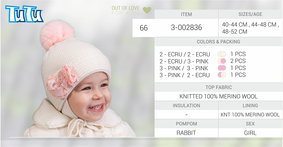This screenshot has width=283, height=147.
Task: Click the OUT OF LOVE FOR KIDS slogan
Action: 126,10
